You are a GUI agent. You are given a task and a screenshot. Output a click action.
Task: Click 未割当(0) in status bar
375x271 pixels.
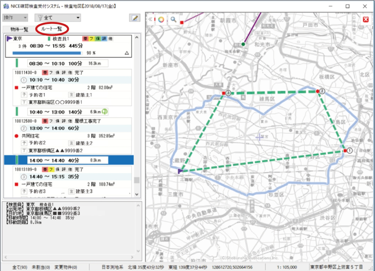coord(41,267)
